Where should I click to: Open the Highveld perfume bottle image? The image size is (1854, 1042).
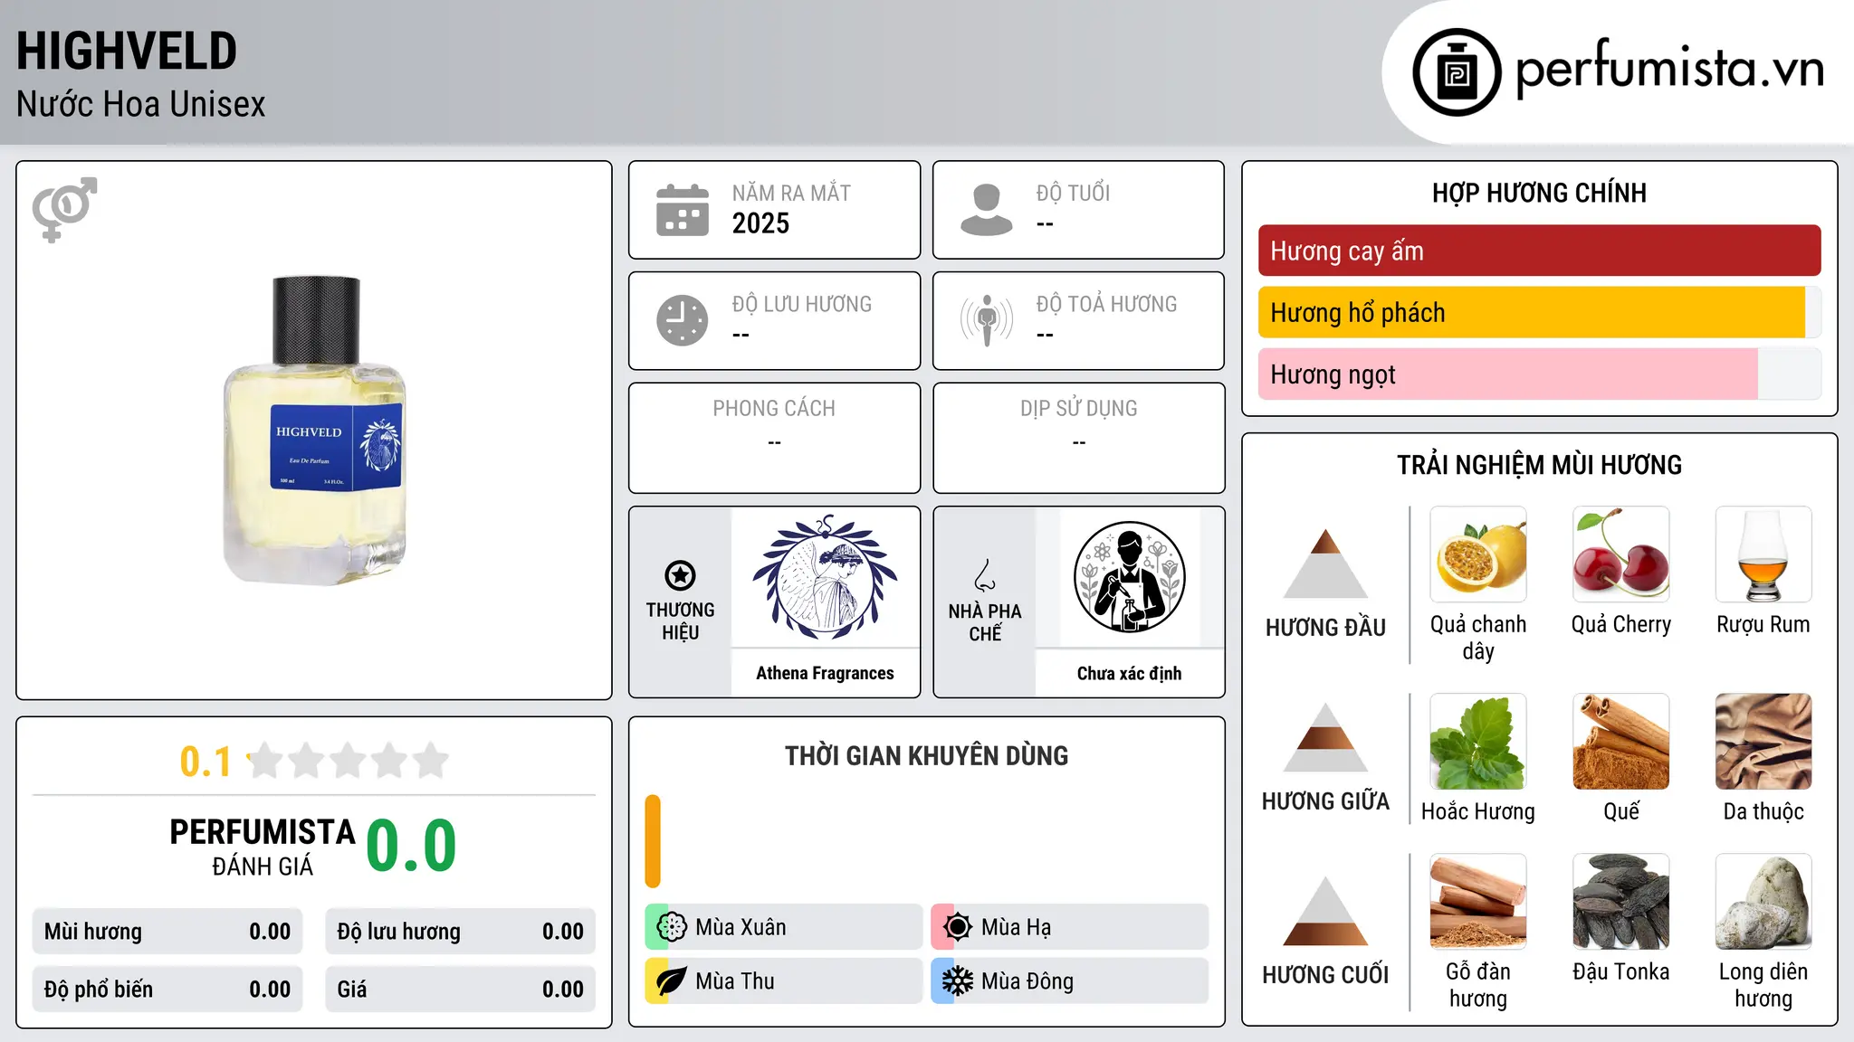tap(315, 431)
